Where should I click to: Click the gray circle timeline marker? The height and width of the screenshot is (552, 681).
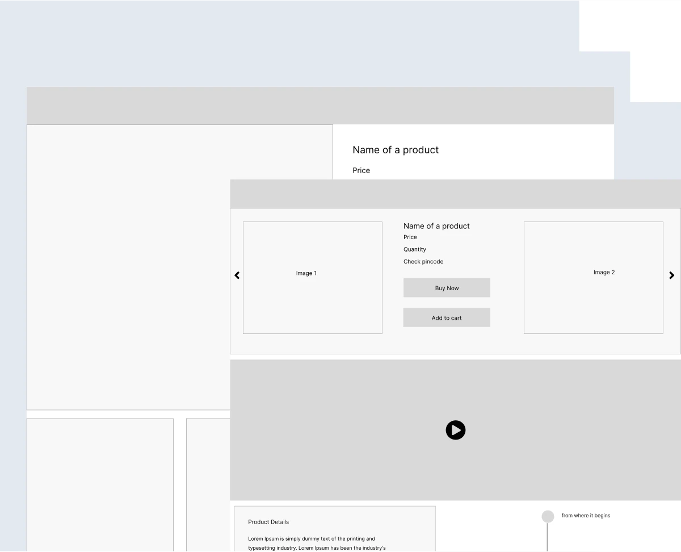(x=548, y=516)
